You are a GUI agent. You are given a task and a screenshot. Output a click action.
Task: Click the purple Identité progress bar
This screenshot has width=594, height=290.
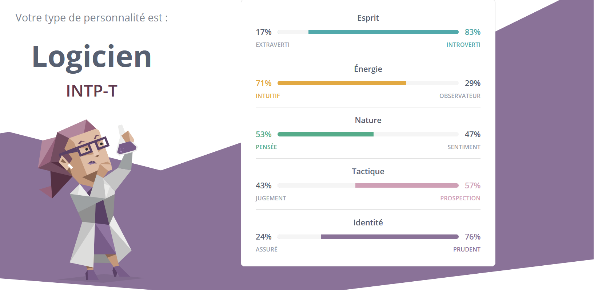pos(390,237)
